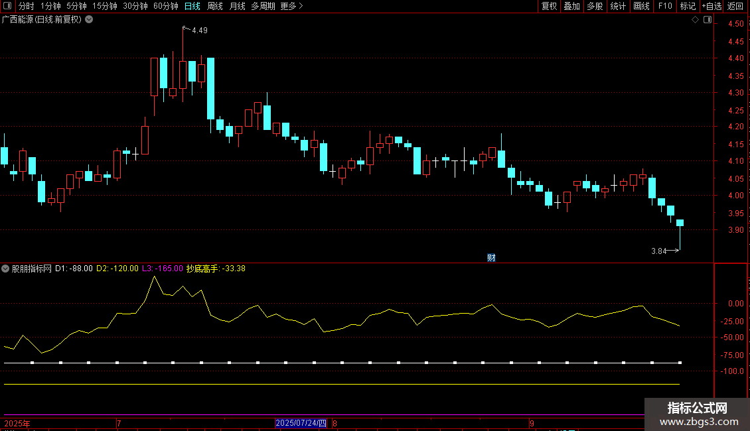Image resolution: width=750 pixels, height=431 pixels.
Task: Add the stock via +自选
Action: [712, 6]
